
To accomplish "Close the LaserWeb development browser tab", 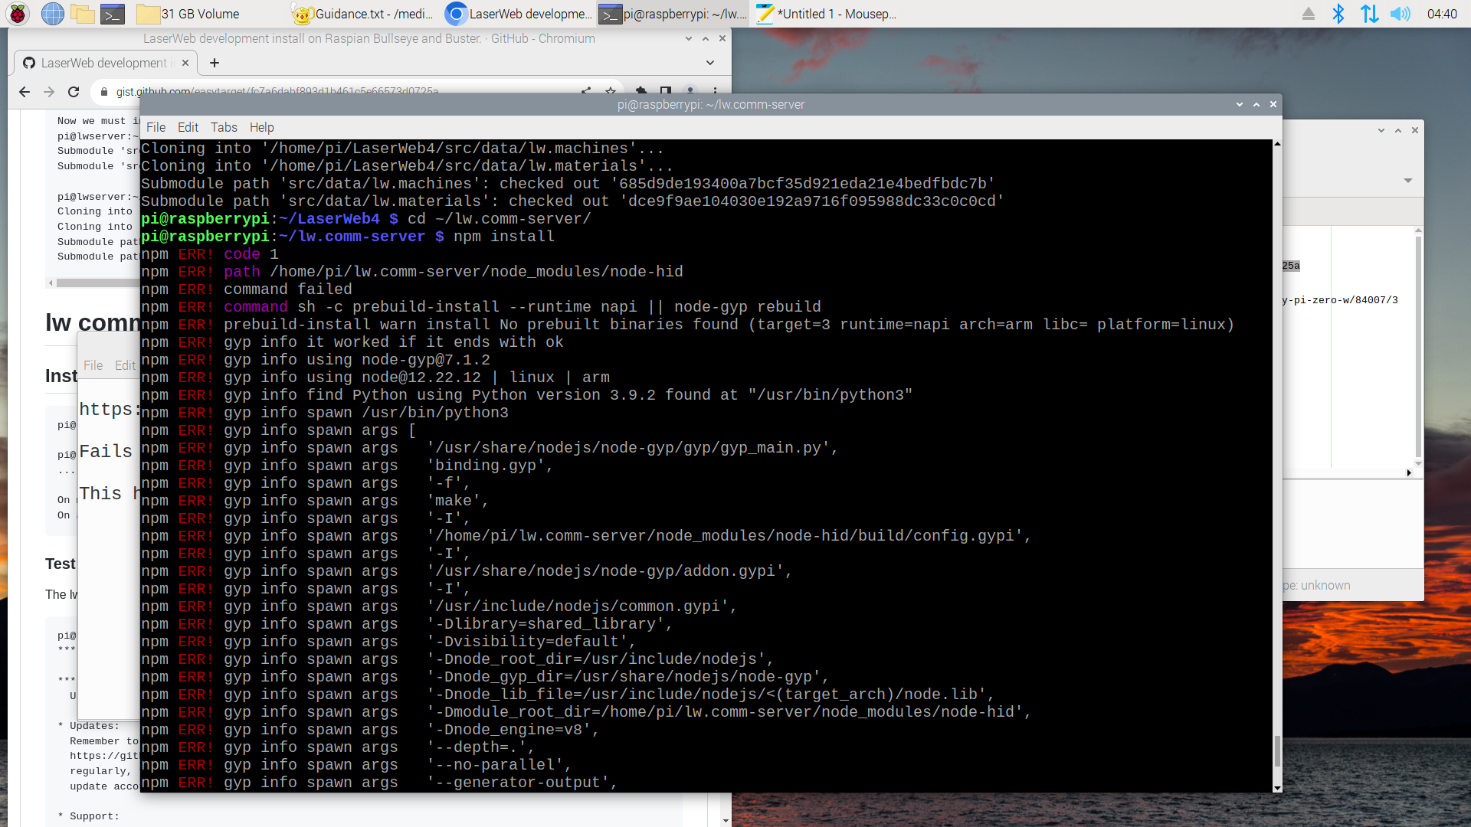I will tap(185, 63).
